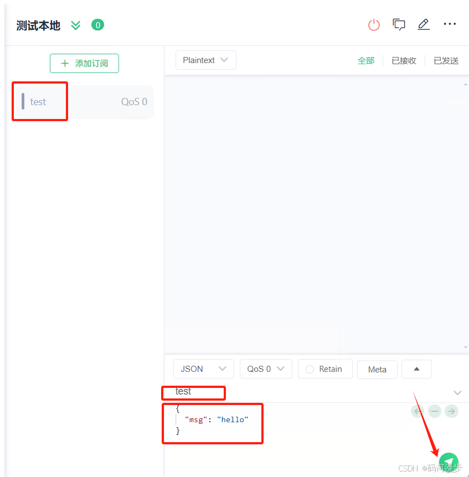469x477 pixels.
Task: Click the topic input field containing test
Action: click(307, 392)
